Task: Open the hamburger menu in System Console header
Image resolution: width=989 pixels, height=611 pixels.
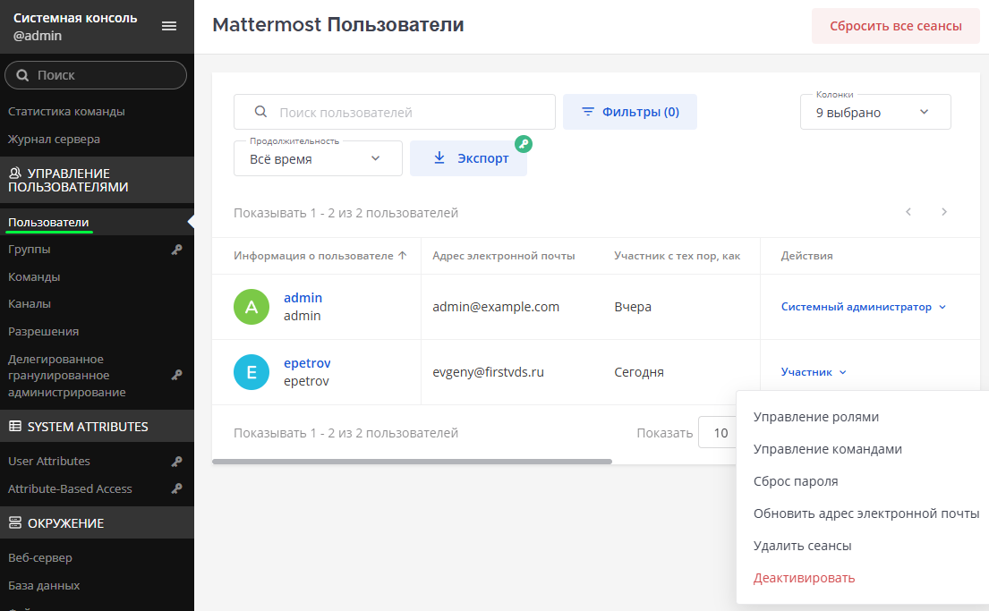Action: 169,26
